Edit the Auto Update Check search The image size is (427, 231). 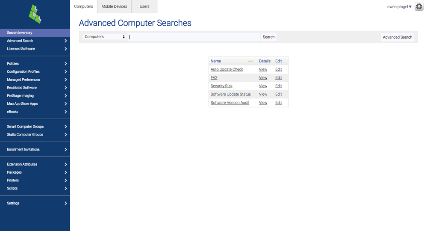coord(278,69)
